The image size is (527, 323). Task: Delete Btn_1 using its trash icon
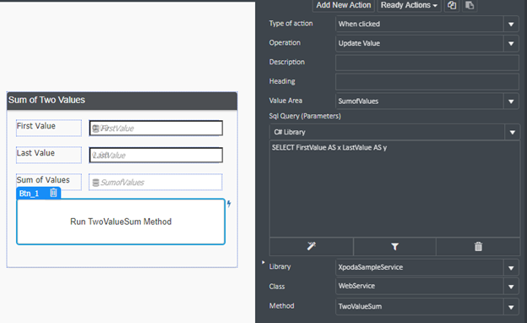53,193
